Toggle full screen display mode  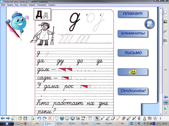pos(62,118)
